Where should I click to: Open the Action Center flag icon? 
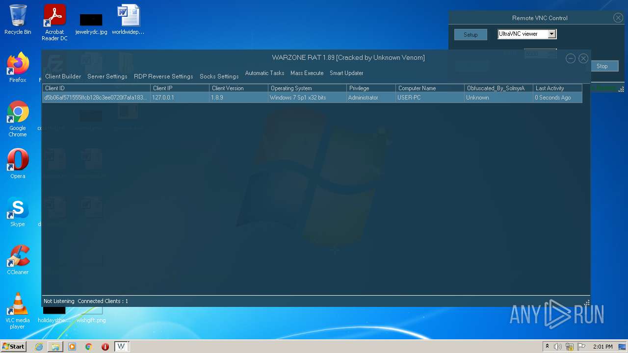pos(581,347)
